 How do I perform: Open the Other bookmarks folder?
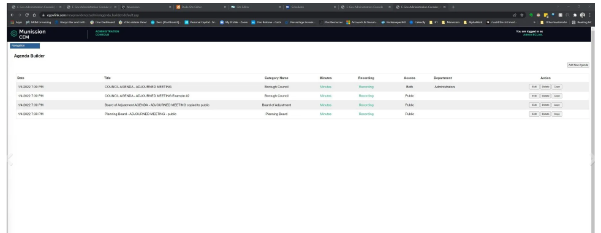tap(553, 22)
